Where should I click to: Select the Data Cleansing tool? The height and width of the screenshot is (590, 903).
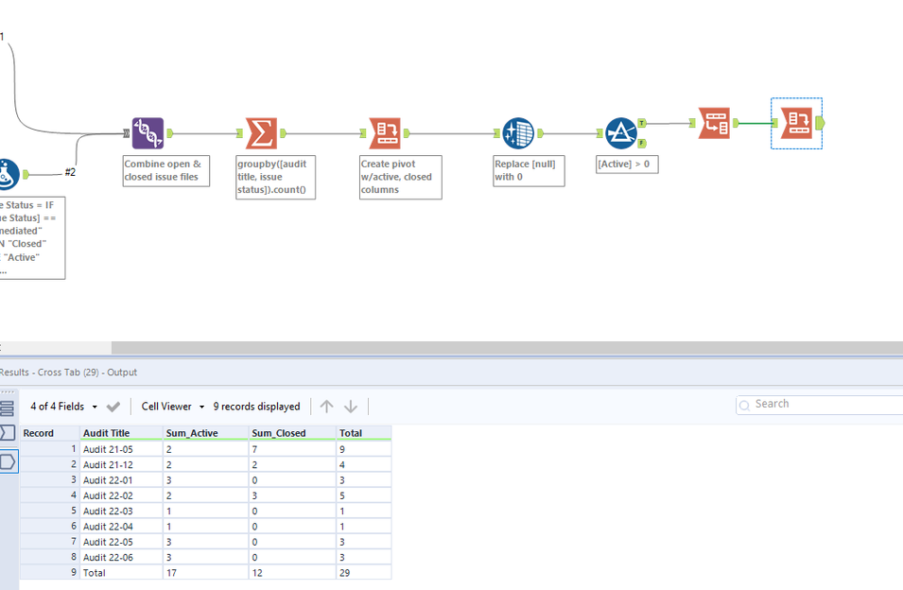(x=518, y=133)
